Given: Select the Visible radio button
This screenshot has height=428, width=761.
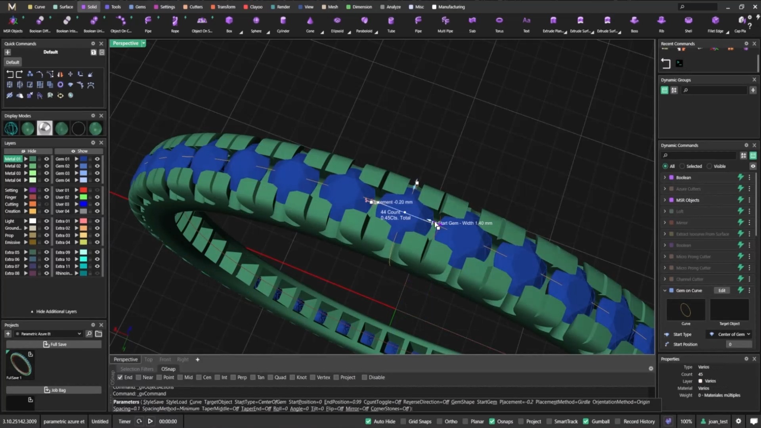Looking at the screenshot, I should (x=709, y=166).
